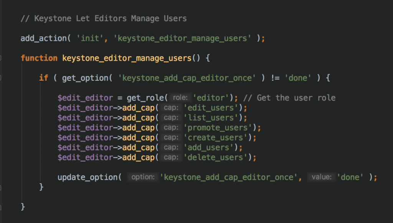Click the 'value:' parameter hint
Image resolution: width=393 pixels, height=223 pixels.
point(322,177)
